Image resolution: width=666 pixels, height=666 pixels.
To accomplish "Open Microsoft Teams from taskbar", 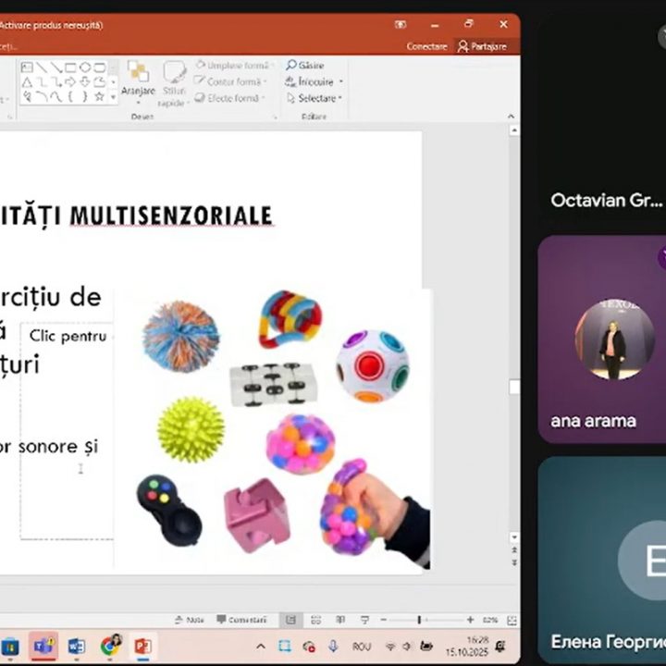I will tap(43, 646).
